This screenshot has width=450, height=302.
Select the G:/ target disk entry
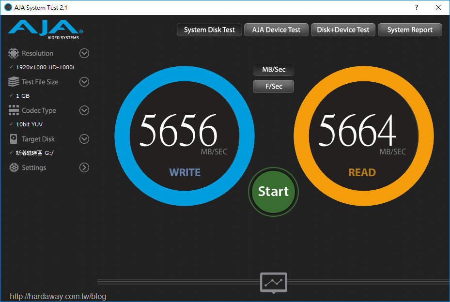pyautogui.click(x=34, y=153)
